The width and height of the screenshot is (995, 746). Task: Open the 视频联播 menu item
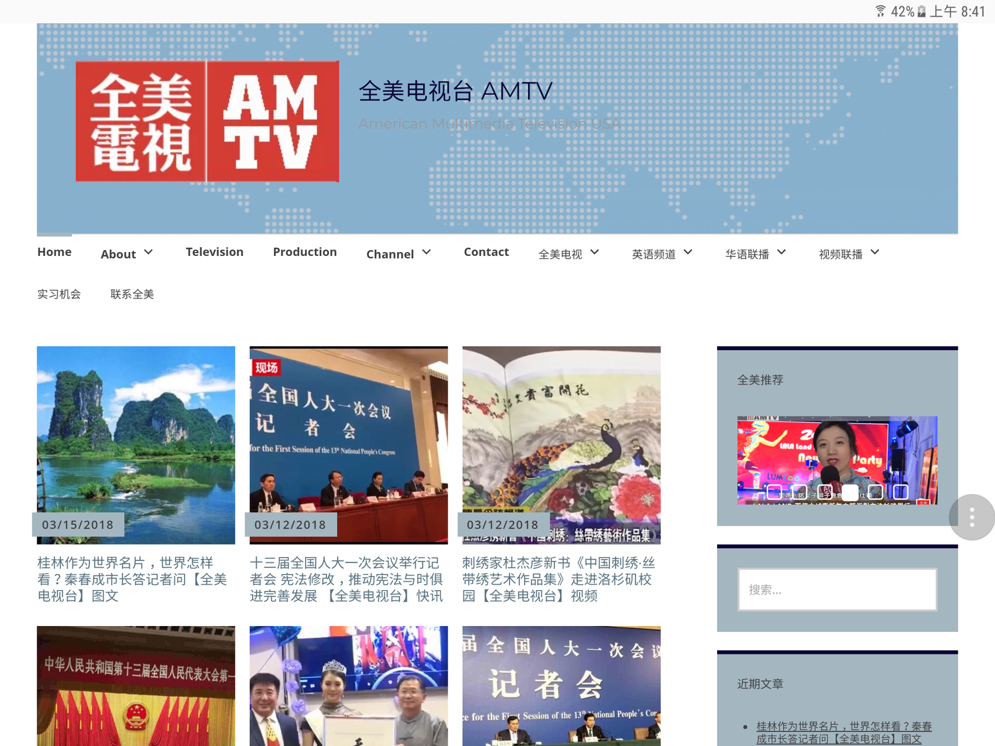click(841, 254)
